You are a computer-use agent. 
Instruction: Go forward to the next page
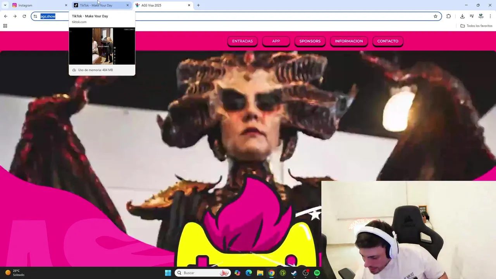[x=15, y=16]
